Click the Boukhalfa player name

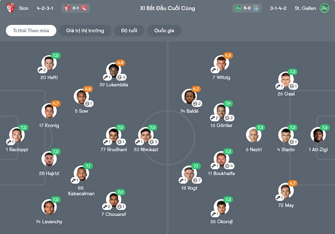coord(221,173)
